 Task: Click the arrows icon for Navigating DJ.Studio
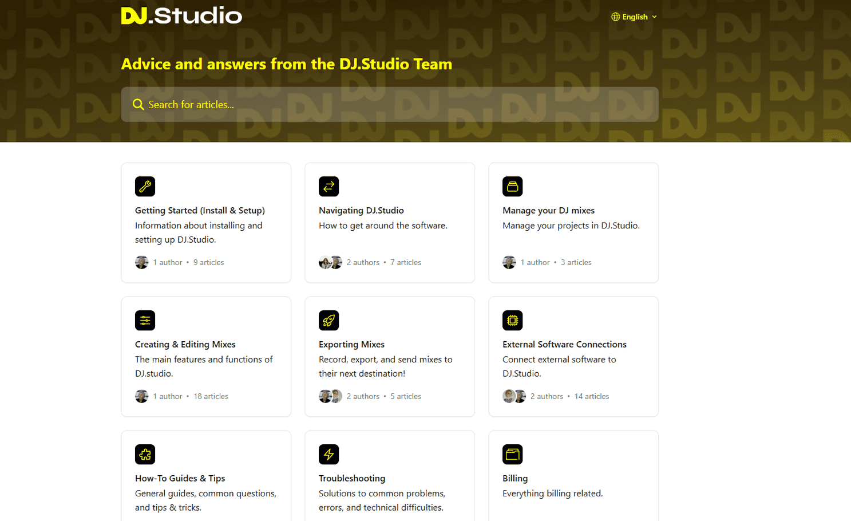[328, 187]
